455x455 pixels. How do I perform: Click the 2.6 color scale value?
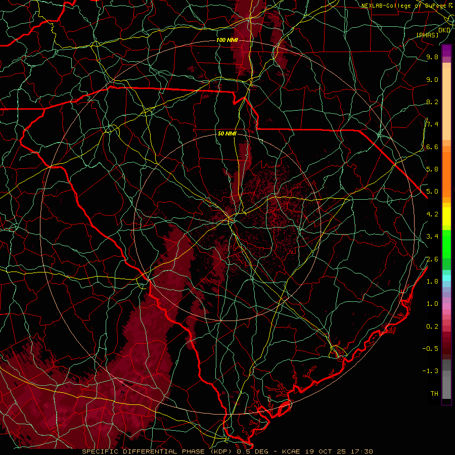click(x=432, y=259)
